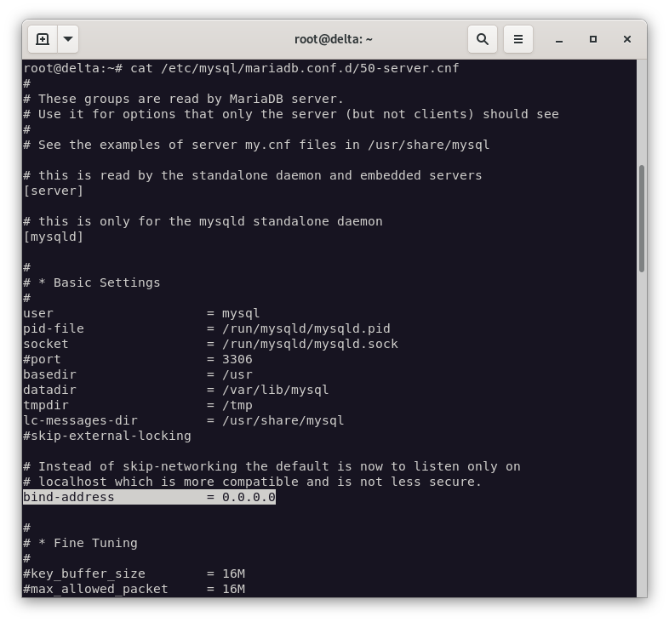Viewport: 669px width, 622px height.
Task: Click the /run/mysqld/mysqld.sock socket path
Action: (x=310, y=344)
